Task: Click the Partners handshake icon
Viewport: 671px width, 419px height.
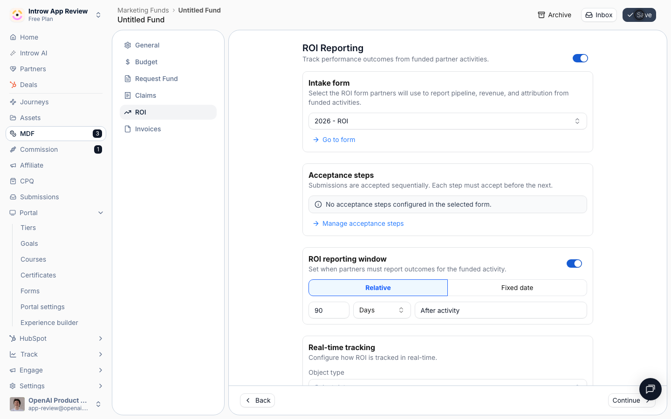Action: [13, 69]
